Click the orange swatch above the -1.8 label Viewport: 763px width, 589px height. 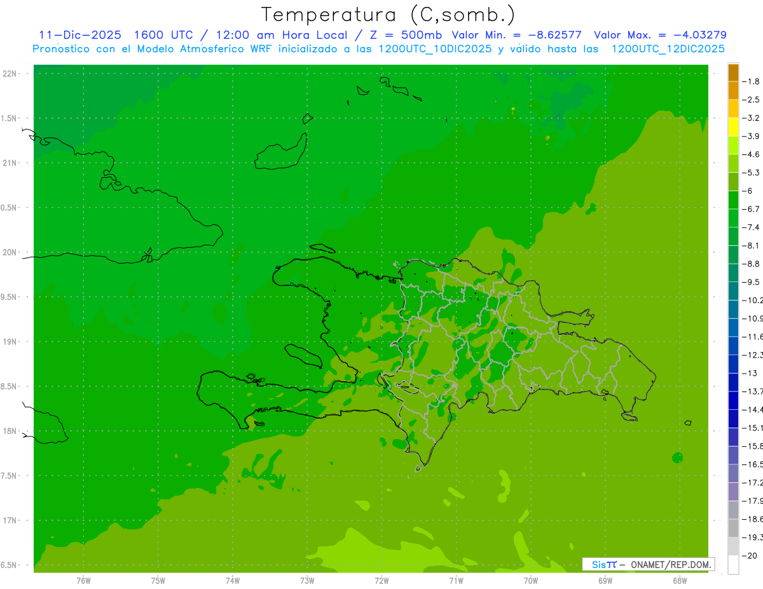tap(733, 72)
